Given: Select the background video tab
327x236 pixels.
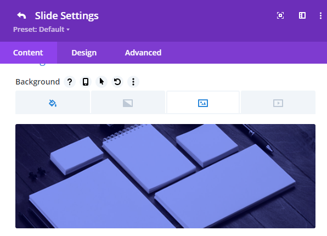Looking at the screenshot, I should [278, 103].
